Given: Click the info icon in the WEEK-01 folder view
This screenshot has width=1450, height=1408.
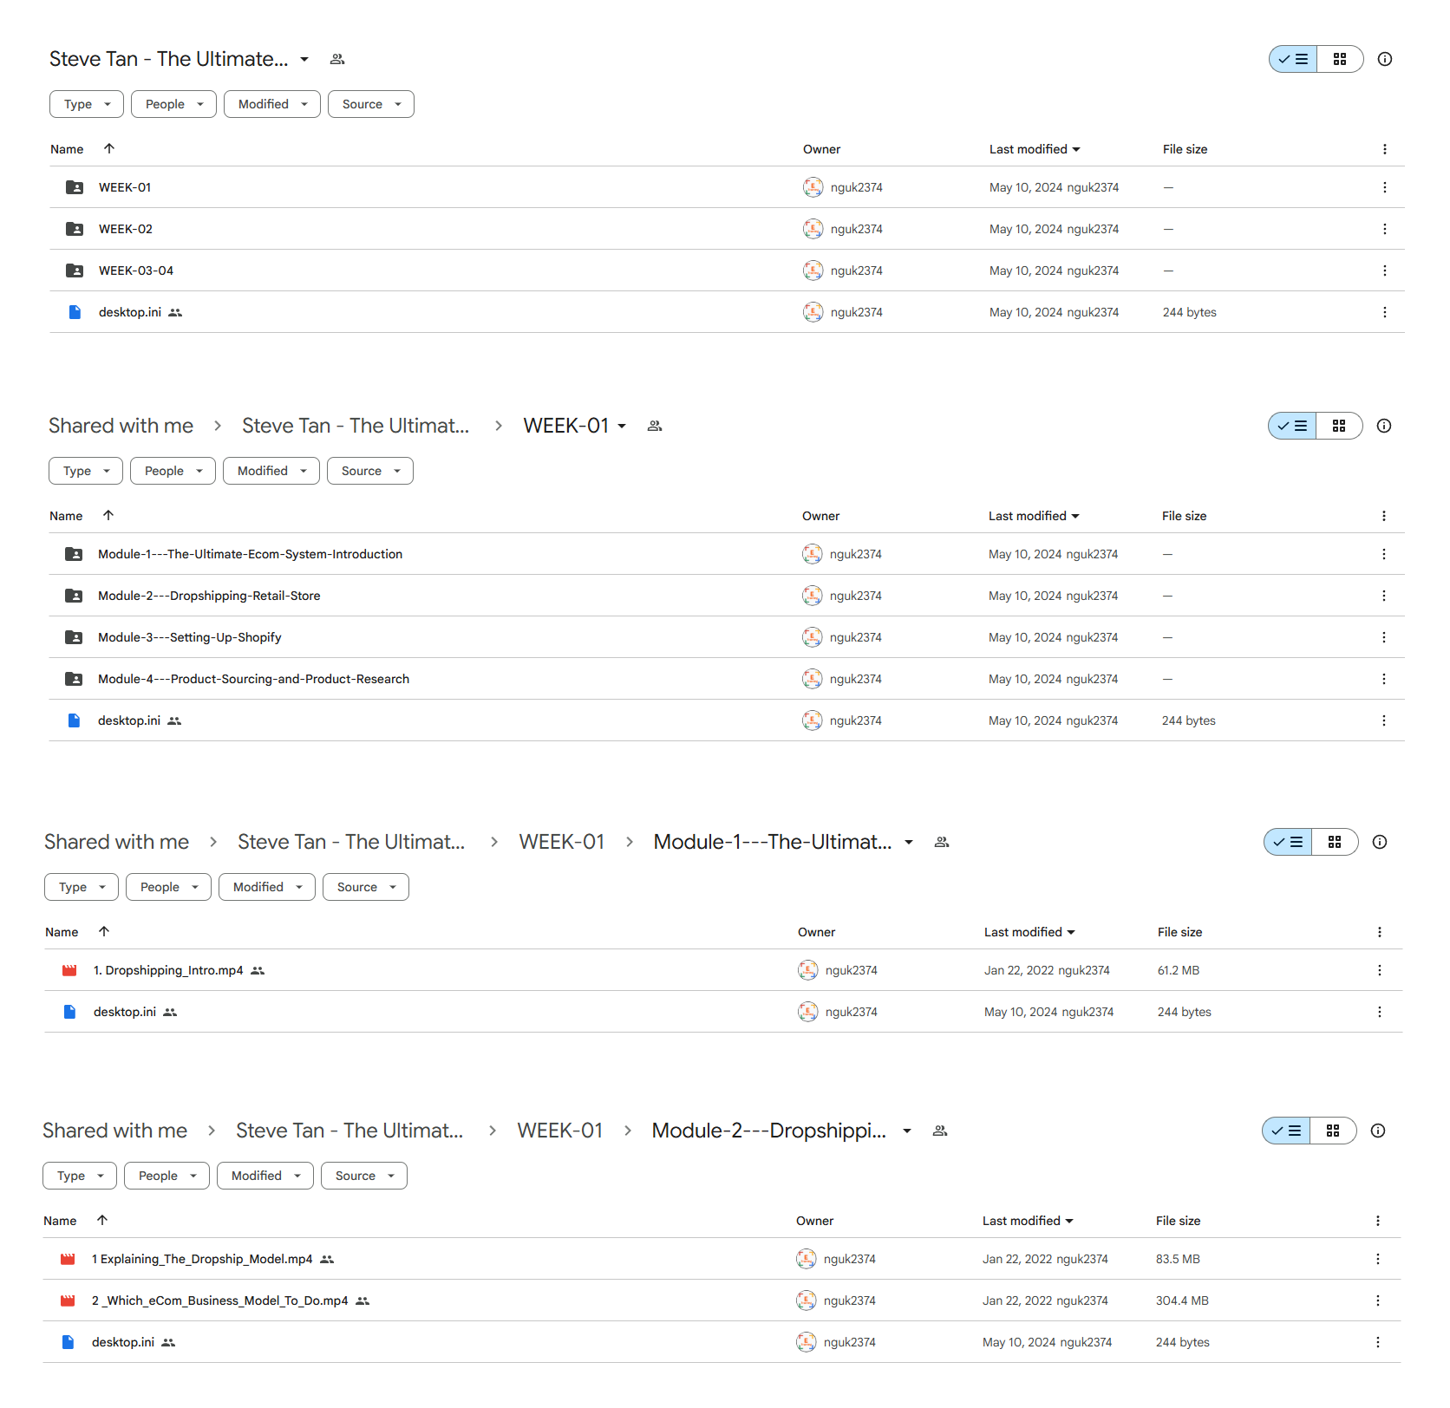Looking at the screenshot, I should (x=1384, y=426).
